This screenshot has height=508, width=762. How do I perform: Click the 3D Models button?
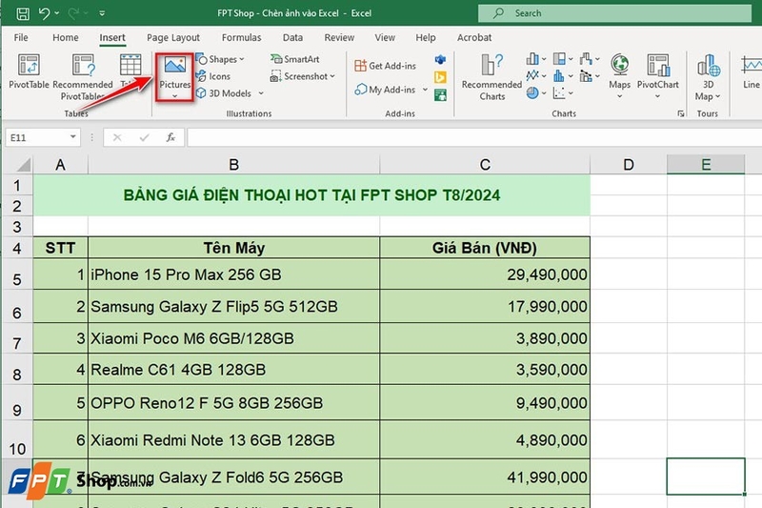(224, 93)
